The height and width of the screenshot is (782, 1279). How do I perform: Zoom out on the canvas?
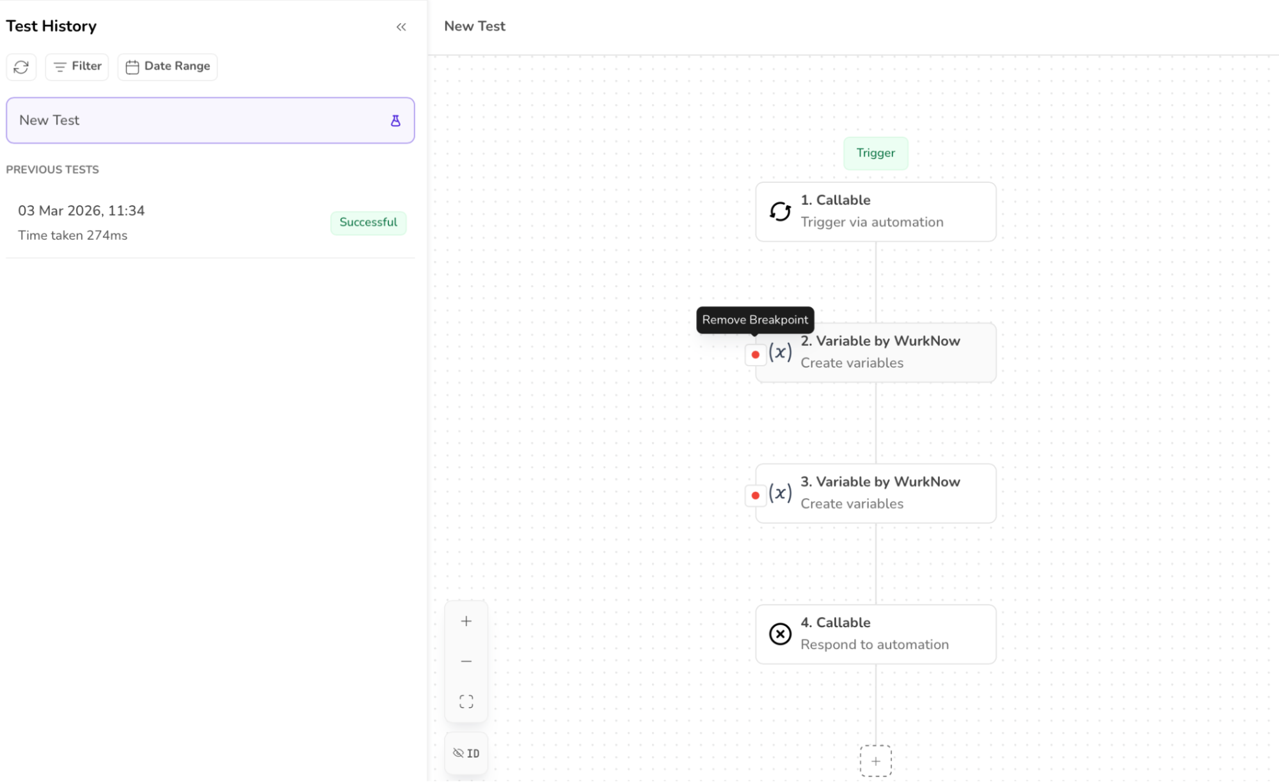[466, 661]
